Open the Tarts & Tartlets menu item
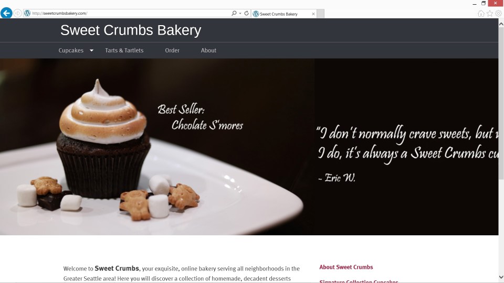Viewport: 504px width, 283px height. (x=124, y=50)
